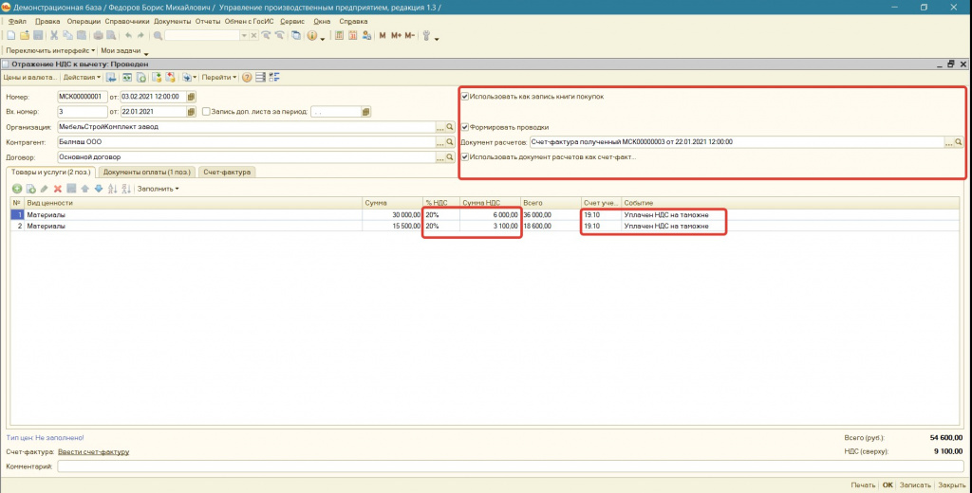
Task: Click Sort descending icon in table toolbar
Action: 126,189
